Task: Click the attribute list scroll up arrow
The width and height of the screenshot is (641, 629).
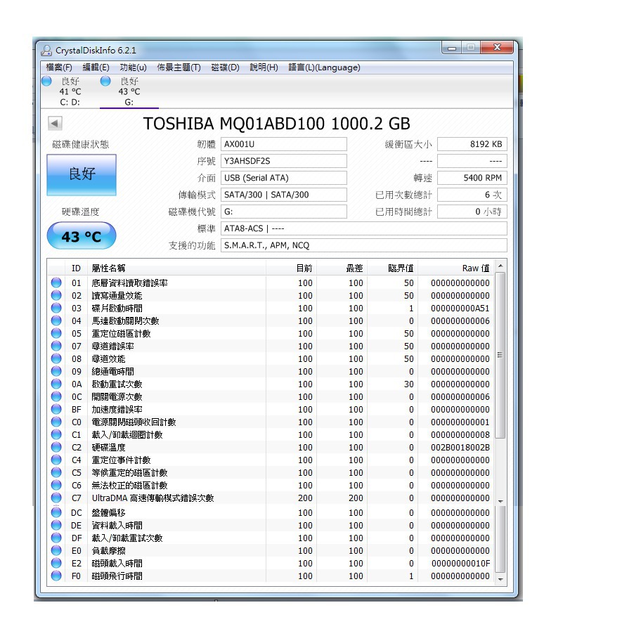Action: point(500,266)
